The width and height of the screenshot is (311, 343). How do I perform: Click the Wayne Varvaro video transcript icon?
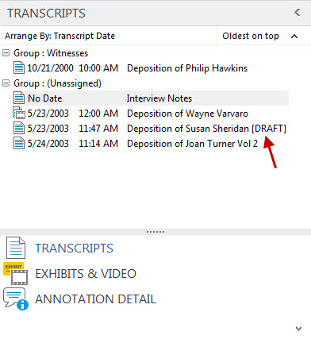[x=19, y=113]
